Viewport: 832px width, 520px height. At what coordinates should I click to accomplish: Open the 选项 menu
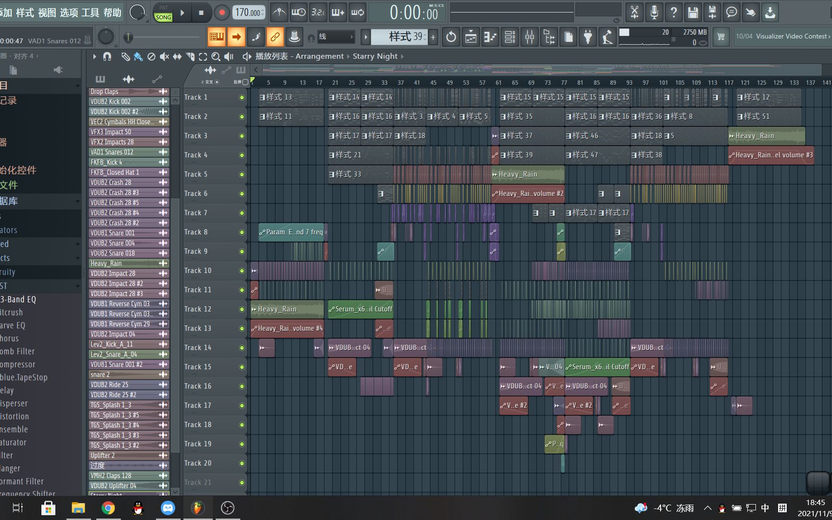(69, 13)
